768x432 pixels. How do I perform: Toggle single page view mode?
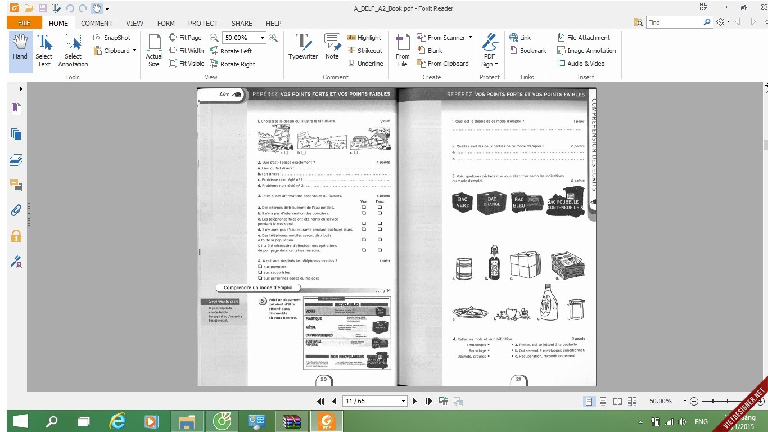(589, 401)
